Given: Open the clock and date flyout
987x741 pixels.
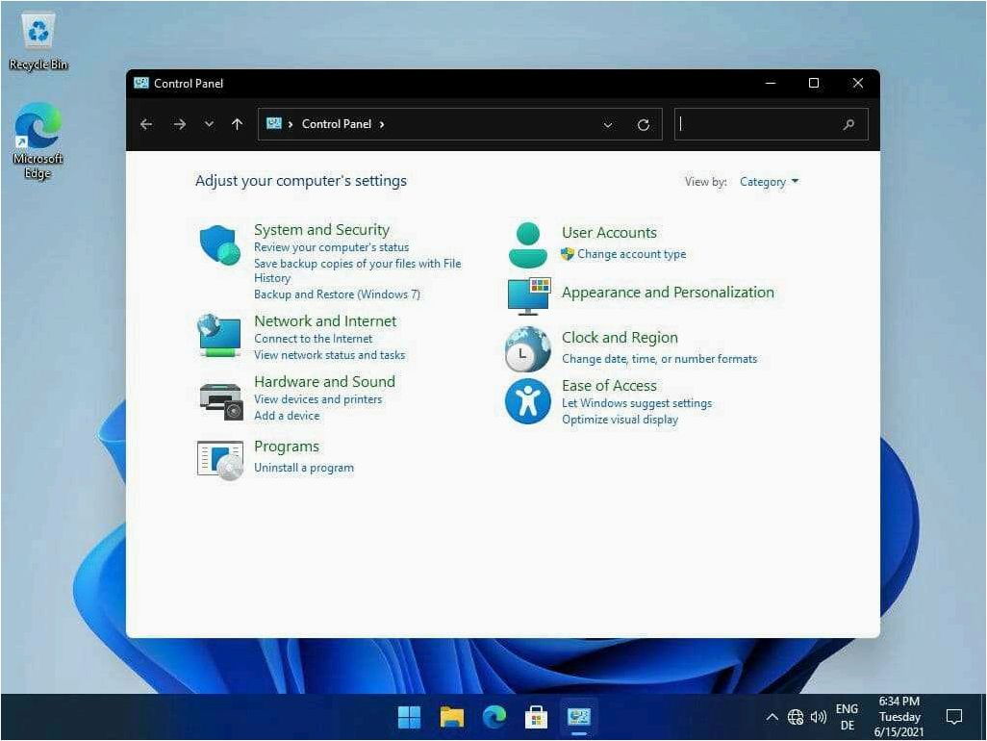Looking at the screenshot, I should pos(899,717).
